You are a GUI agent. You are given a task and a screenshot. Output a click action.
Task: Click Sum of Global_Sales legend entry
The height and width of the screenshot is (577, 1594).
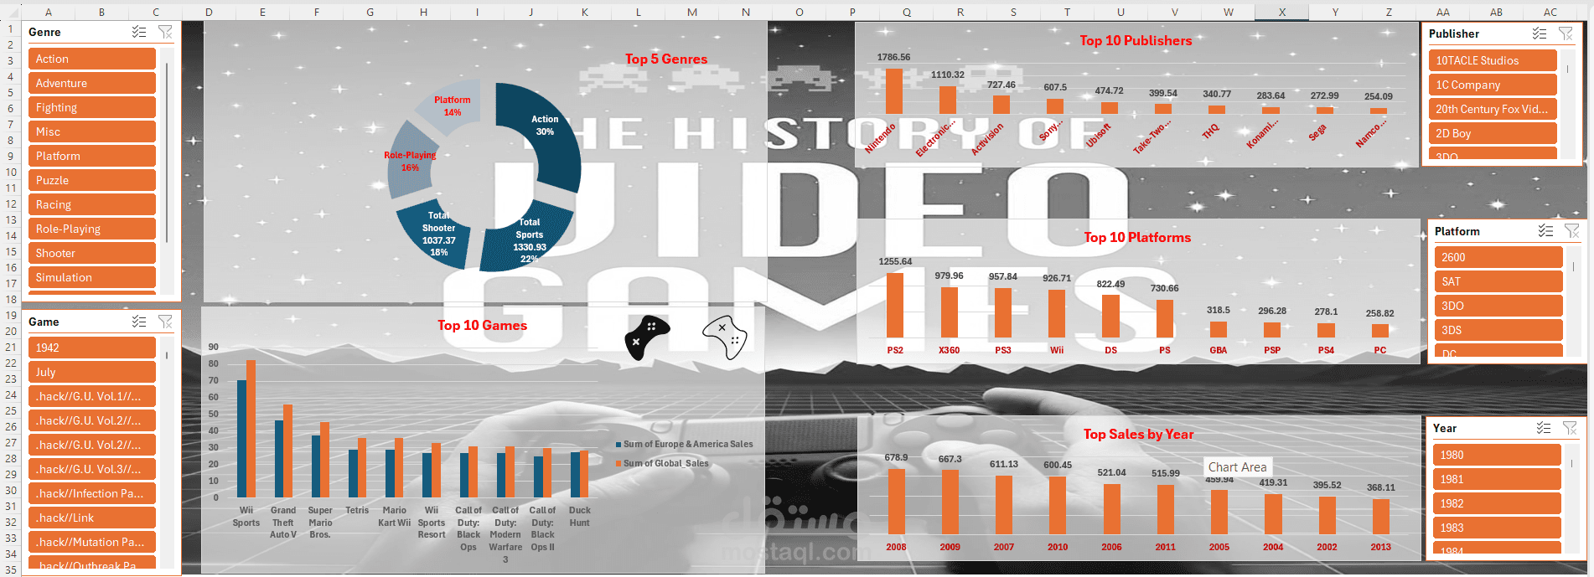click(662, 463)
